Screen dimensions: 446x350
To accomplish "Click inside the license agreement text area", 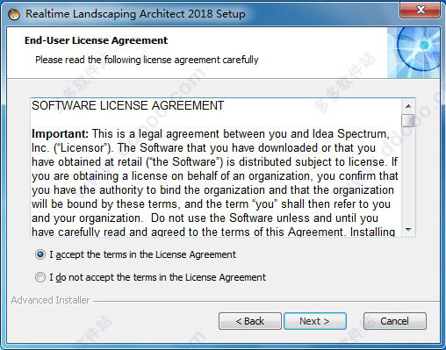I will pos(216,168).
